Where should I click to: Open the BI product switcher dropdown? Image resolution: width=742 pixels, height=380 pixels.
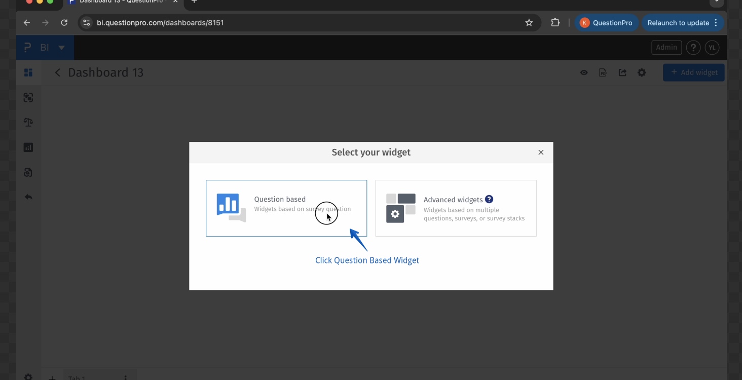[61, 47]
